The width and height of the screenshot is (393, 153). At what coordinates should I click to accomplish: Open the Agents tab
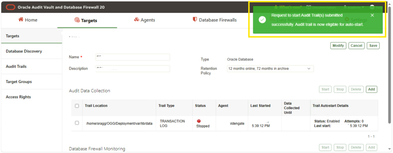[145, 20]
